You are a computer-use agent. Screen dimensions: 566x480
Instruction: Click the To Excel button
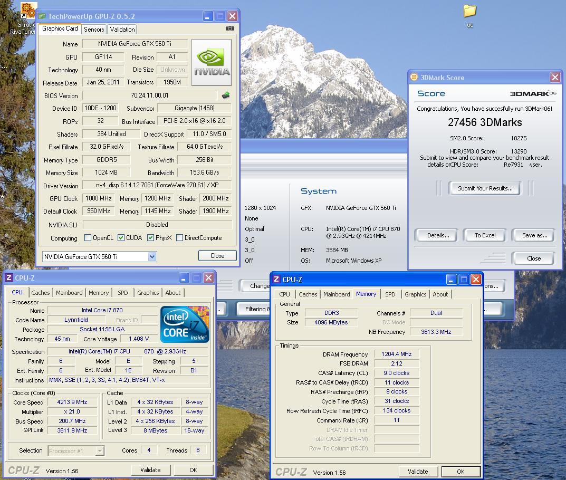(x=485, y=235)
